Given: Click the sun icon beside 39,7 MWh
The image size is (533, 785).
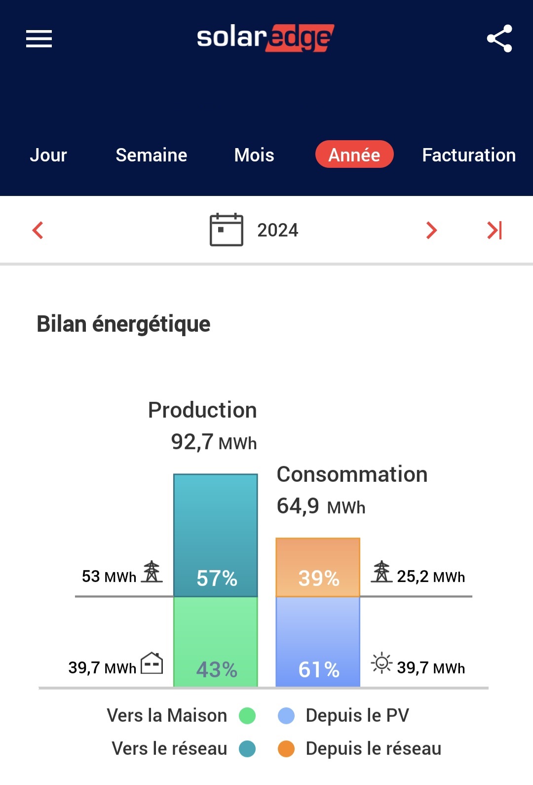Looking at the screenshot, I should click(x=381, y=663).
